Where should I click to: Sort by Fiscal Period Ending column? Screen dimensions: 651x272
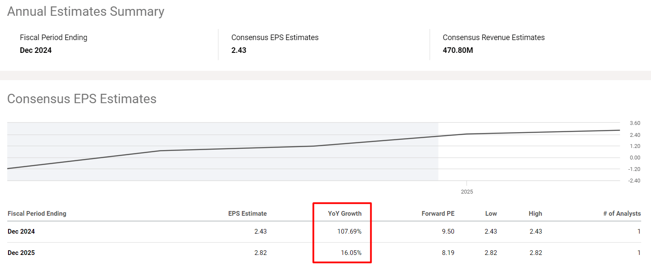point(37,213)
